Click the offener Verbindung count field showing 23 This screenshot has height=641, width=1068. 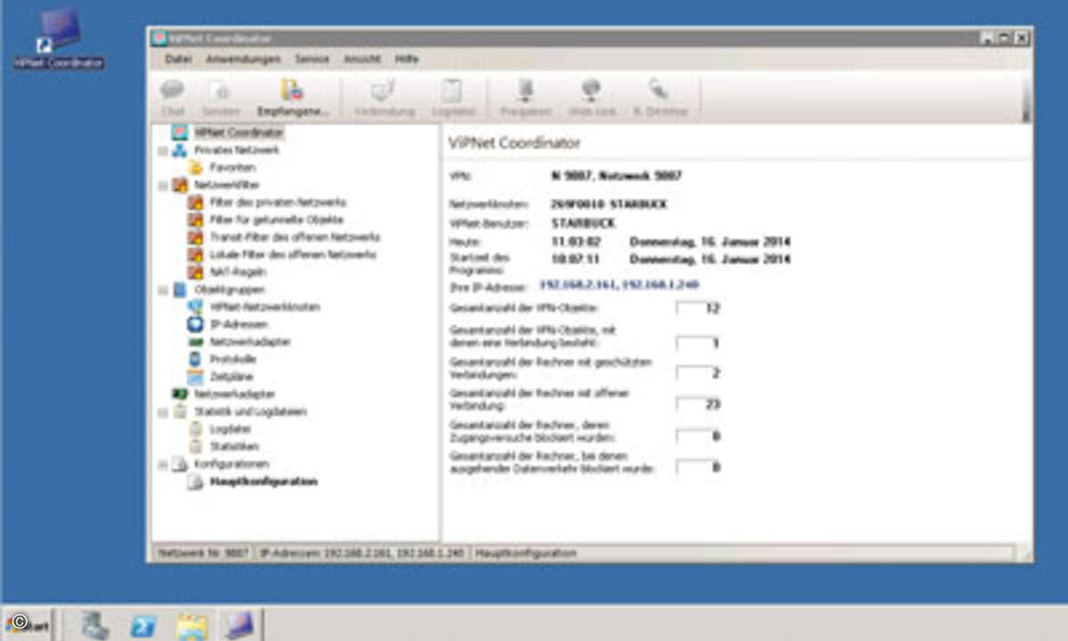pyautogui.click(x=699, y=404)
